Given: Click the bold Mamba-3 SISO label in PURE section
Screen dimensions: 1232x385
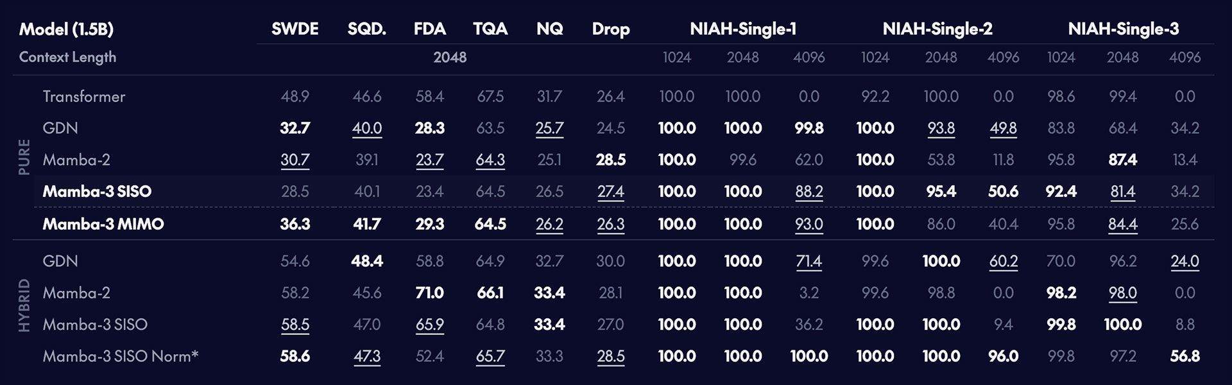Looking at the screenshot, I should click(x=97, y=191).
